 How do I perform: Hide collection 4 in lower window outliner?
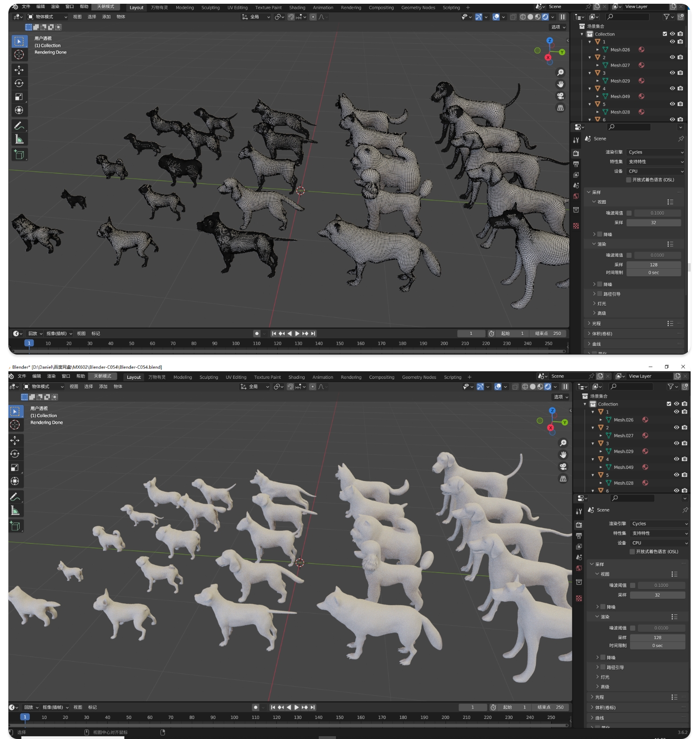677,459
